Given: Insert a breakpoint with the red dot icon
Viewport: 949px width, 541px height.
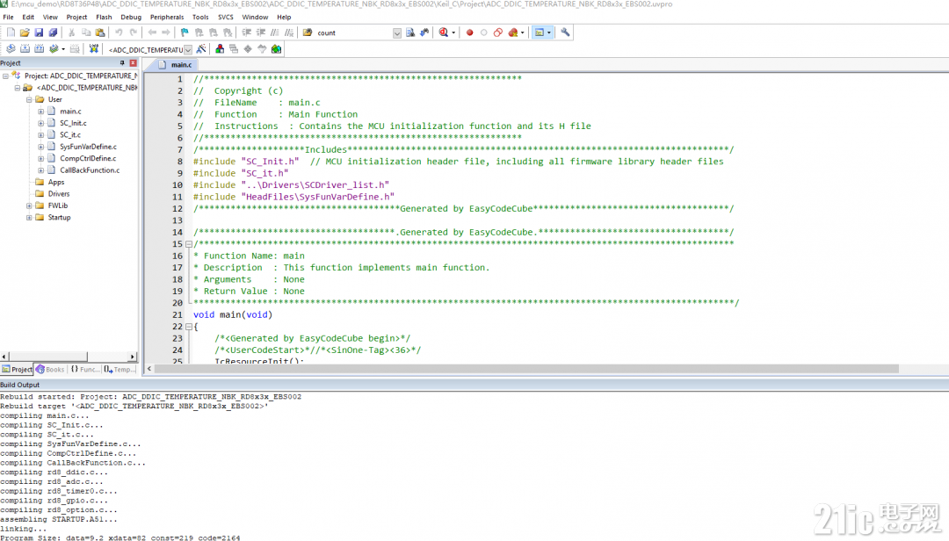Looking at the screenshot, I should (x=469, y=32).
